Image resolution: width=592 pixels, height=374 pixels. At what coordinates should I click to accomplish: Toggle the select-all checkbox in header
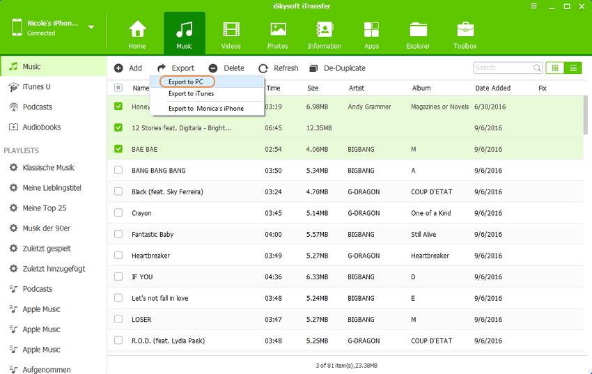pyautogui.click(x=118, y=88)
